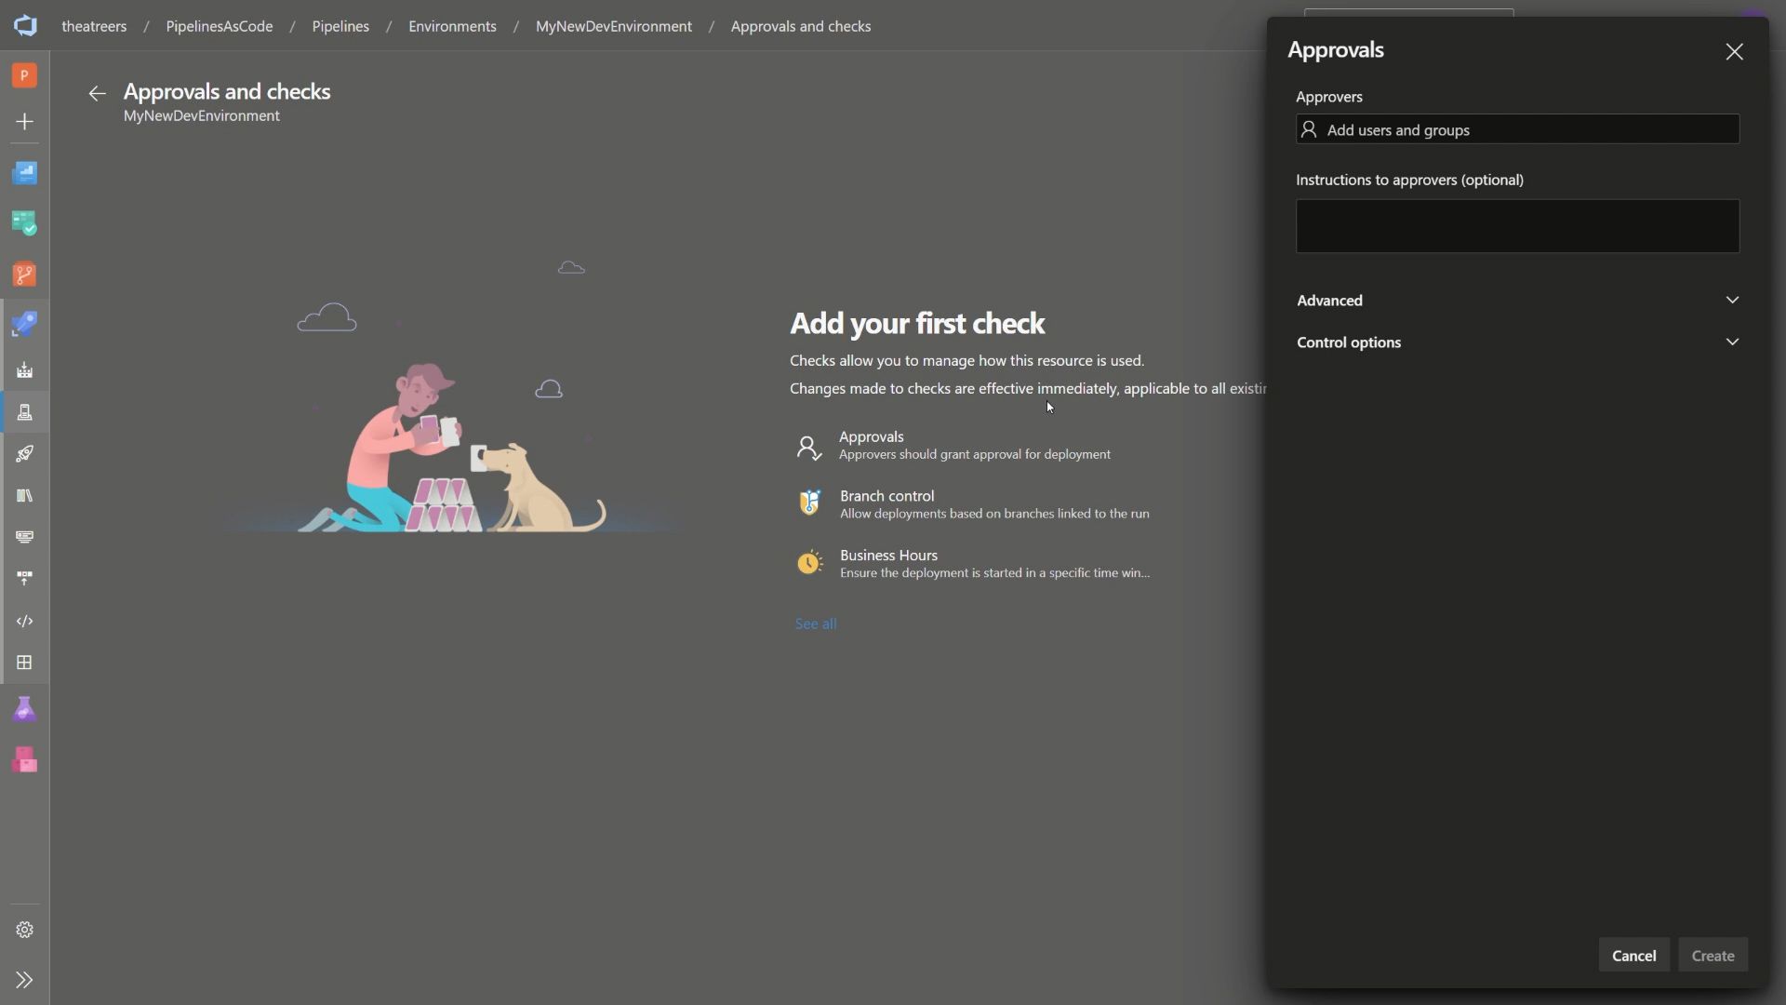The image size is (1786, 1005).
Task: Click the add new project plus icon
Action: (25, 121)
